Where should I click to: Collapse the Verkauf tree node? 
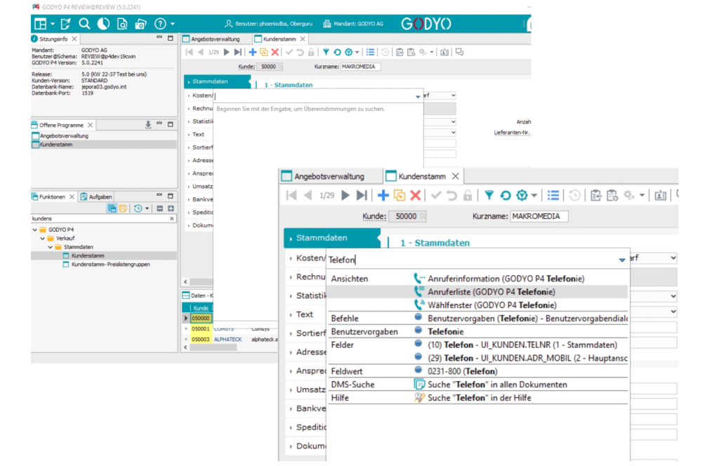43,239
